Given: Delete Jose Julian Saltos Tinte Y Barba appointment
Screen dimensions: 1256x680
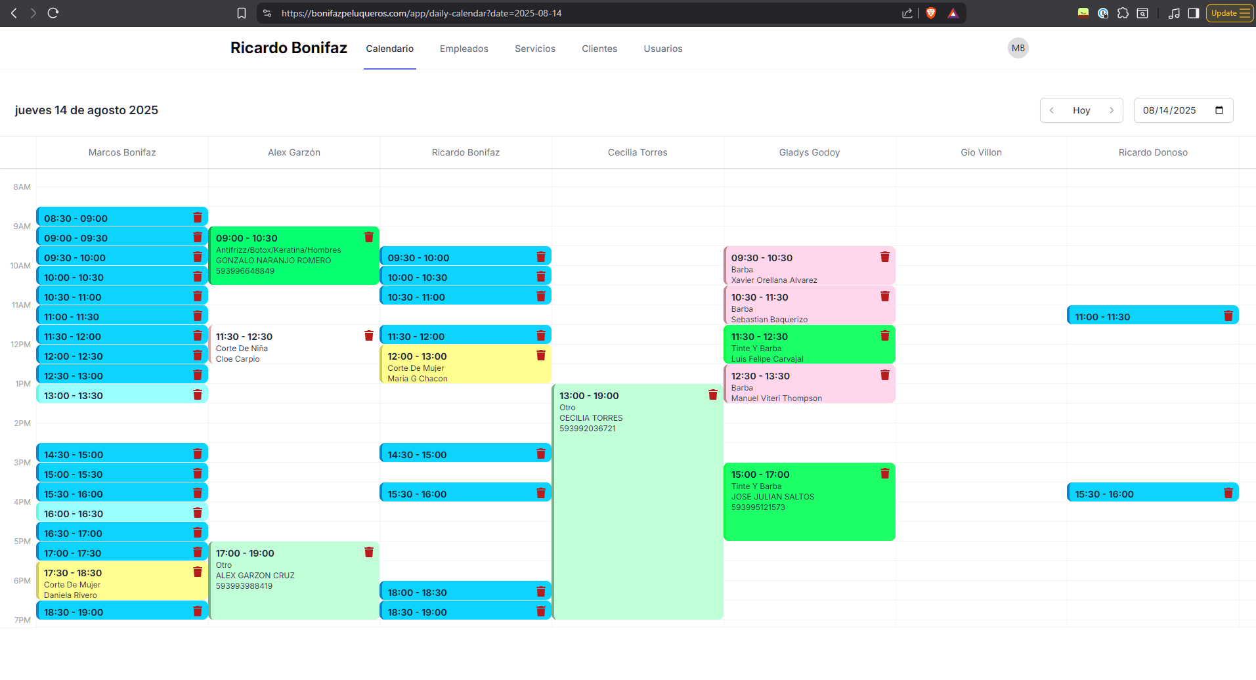Looking at the screenshot, I should [x=884, y=473].
